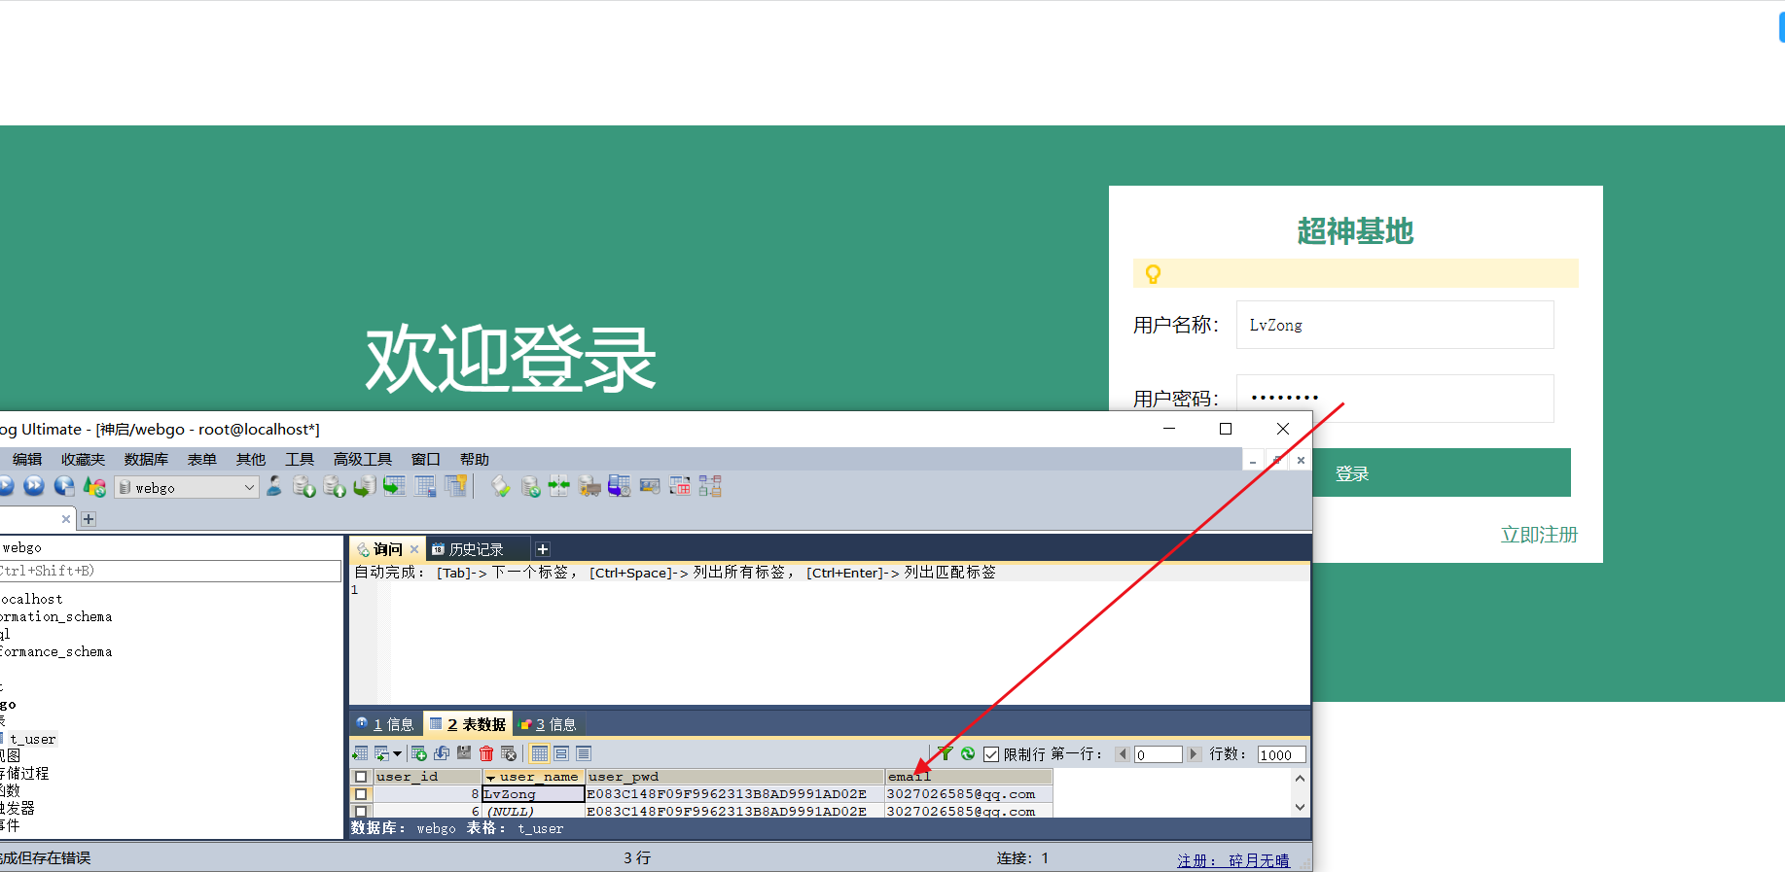Open the user manager person icon
The height and width of the screenshot is (872, 1785).
click(274, 486)
